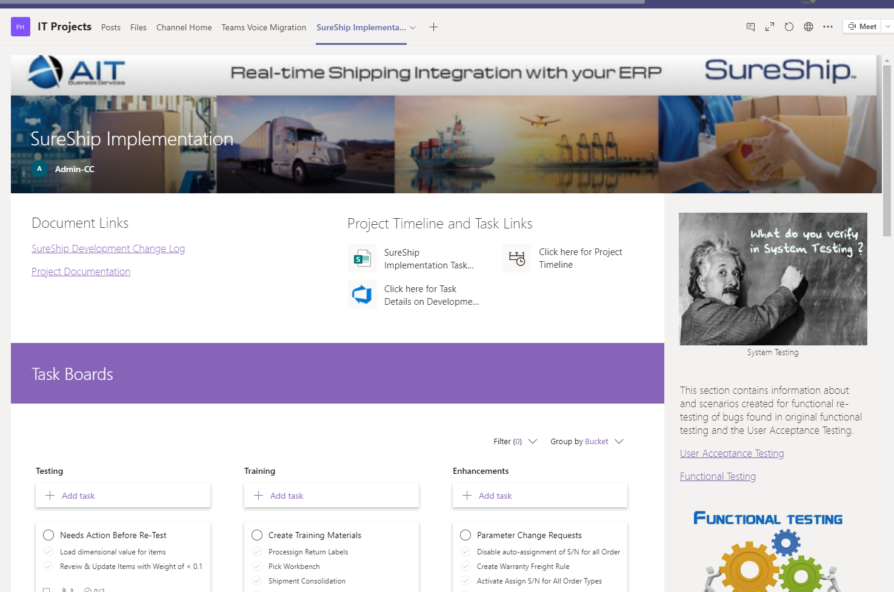Open the SureShip Implementa... tab chevron menu

(x=413, y=27)
